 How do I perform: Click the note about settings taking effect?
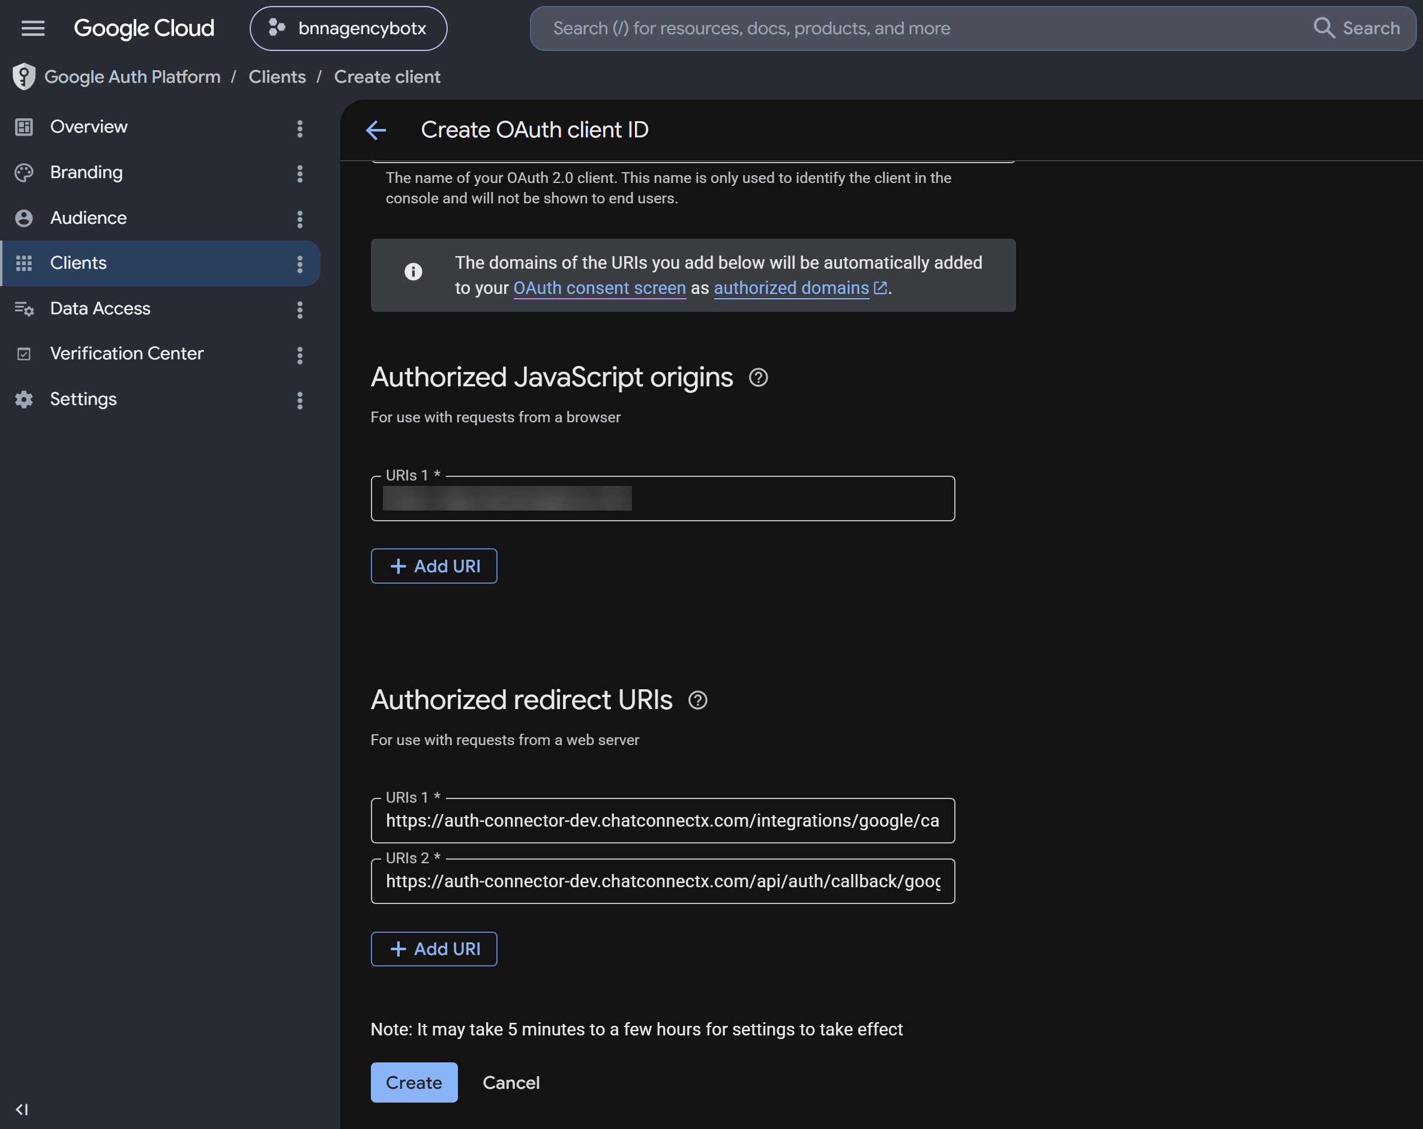tap(636, 1029)
